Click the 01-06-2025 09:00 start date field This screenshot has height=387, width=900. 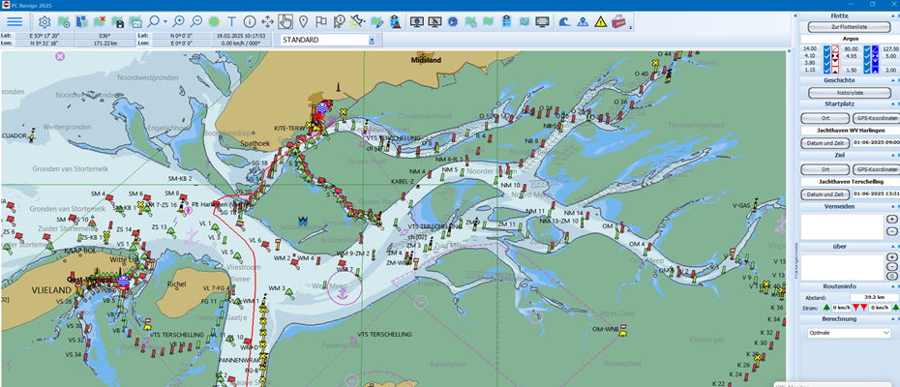click(x=876, y=142)
